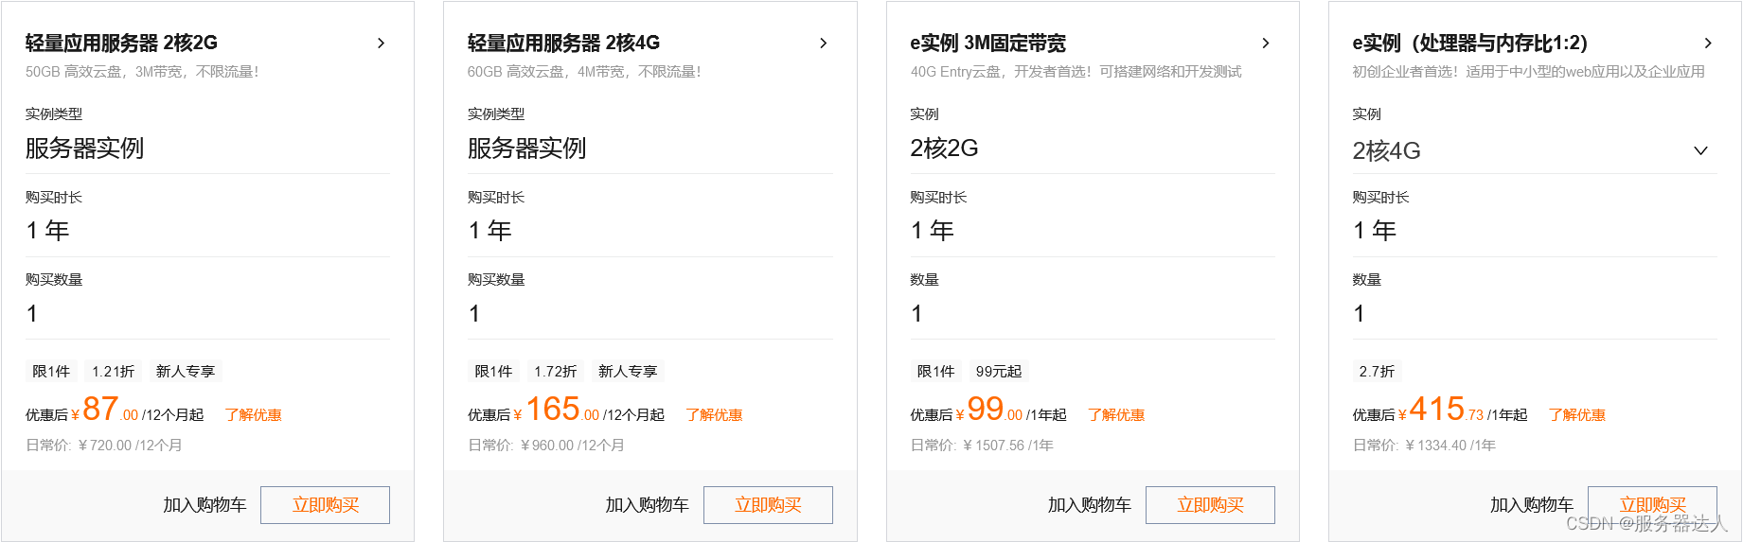This screenshot has height=542, width=1743.
Task: Add the ¥415.73 e实例 to cart
Action: point(1531,505)
